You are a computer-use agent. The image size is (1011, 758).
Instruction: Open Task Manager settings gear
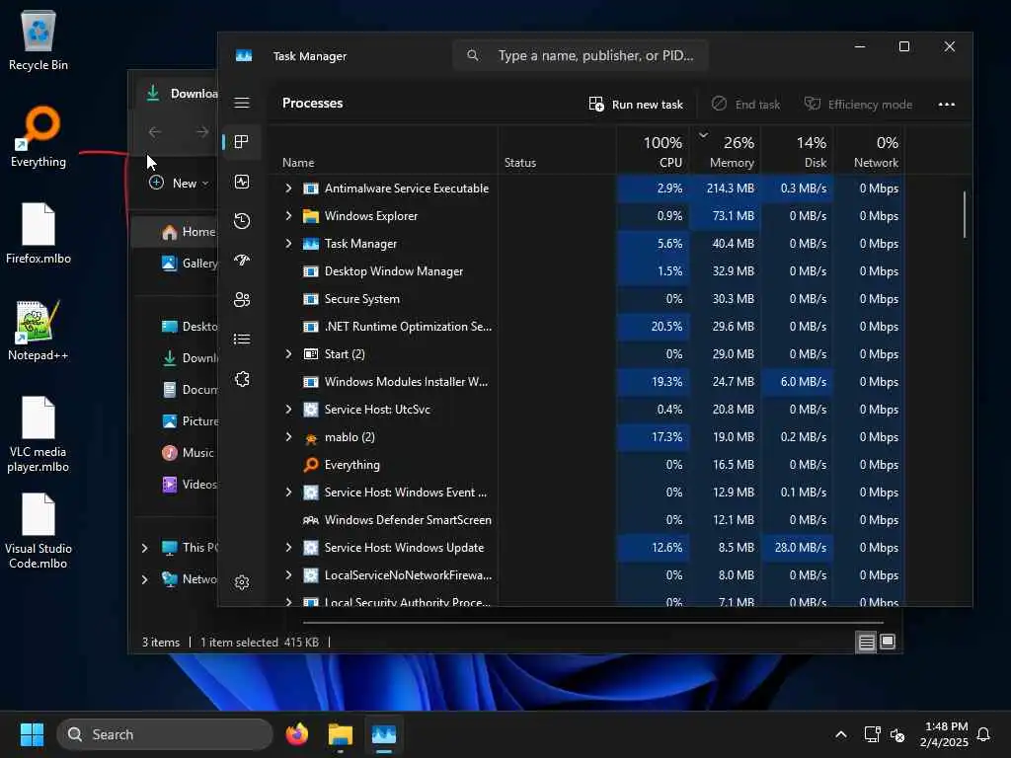point(242,582)
